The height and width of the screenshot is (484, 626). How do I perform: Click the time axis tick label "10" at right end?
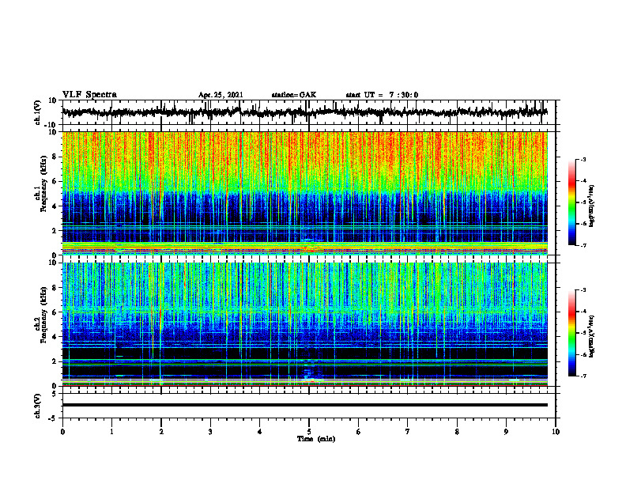tap(556, 432)
